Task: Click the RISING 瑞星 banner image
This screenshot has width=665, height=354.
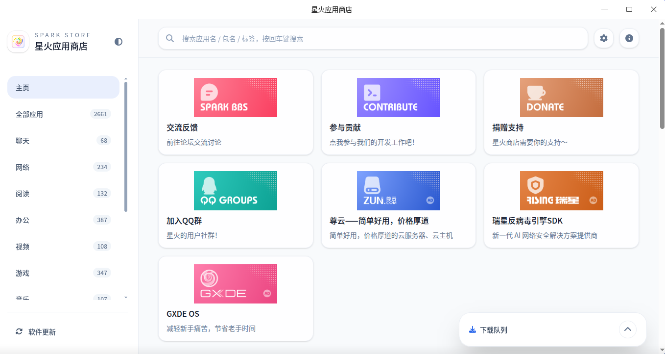Action: tap(562, 191)
